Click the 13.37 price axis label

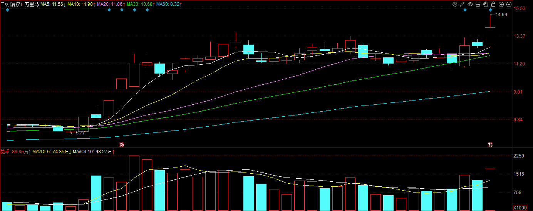click(520, 36)
